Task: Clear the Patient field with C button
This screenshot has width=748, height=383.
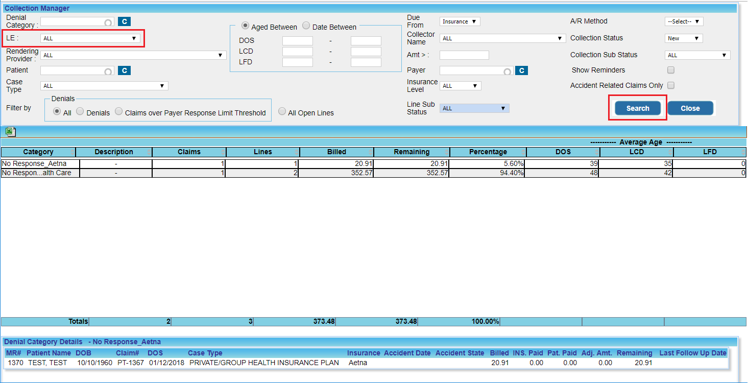Action: (125, 70)
